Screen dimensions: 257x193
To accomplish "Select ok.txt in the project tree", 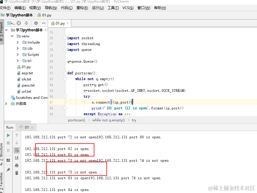I will 24,79.
